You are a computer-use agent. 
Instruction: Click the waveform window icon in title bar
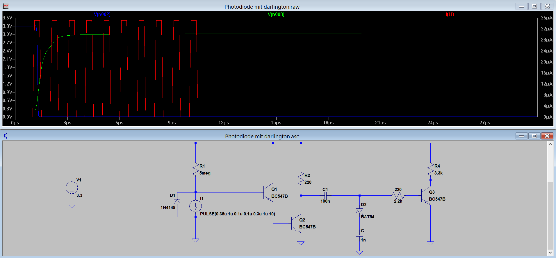coord(6,6)
